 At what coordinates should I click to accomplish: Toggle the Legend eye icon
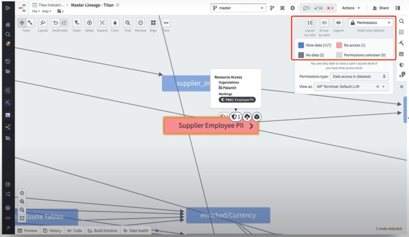click(x=338, y=23)
